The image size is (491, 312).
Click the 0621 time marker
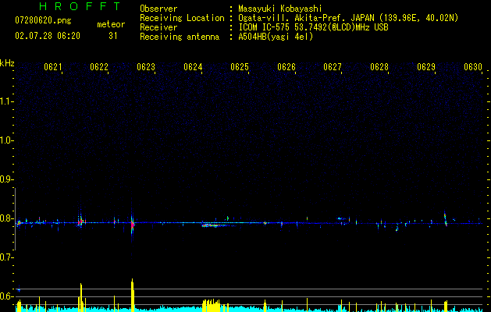pos(52,66)
